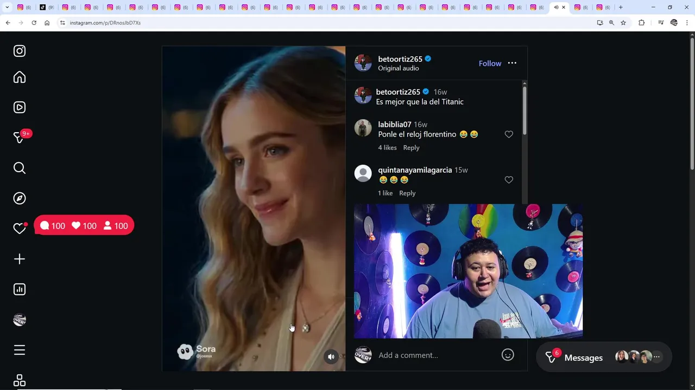The width and height of the screenshot is (695, 390).
Task: Click install app icon in address bar
Action: click(x=599, y=23)
